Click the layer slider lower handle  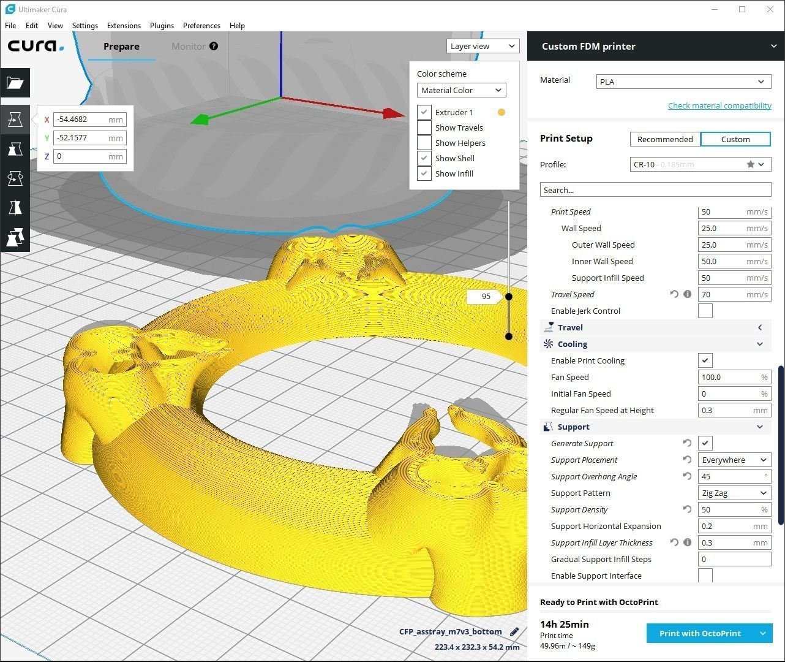tap(509, 336)
